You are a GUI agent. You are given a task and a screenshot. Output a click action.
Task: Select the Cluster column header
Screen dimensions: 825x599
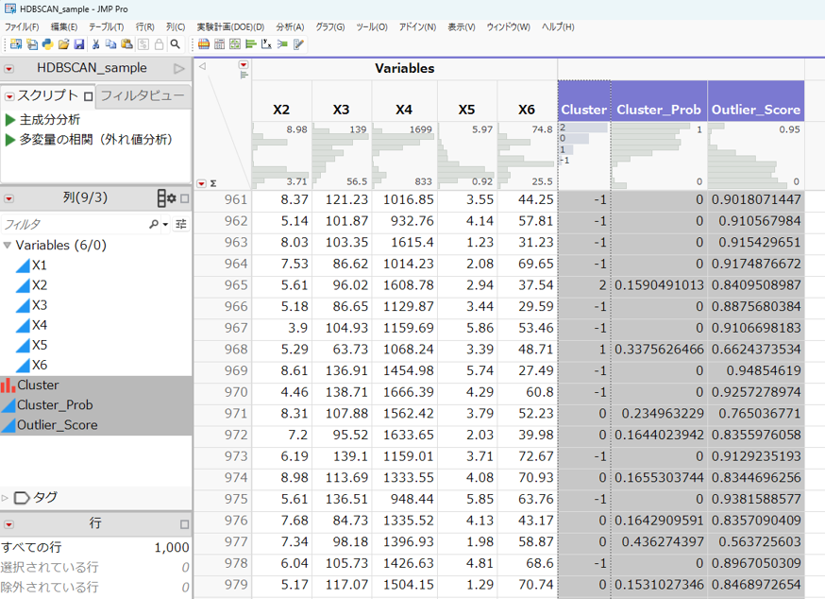coord(584,110)
